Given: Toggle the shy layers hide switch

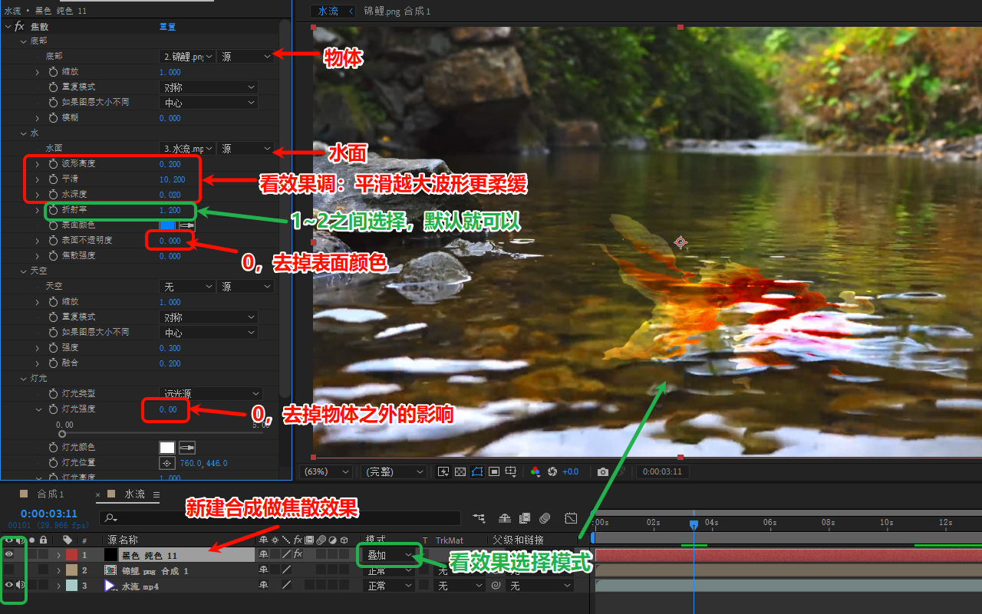Looking at the screenshot, I should point(505,518).
